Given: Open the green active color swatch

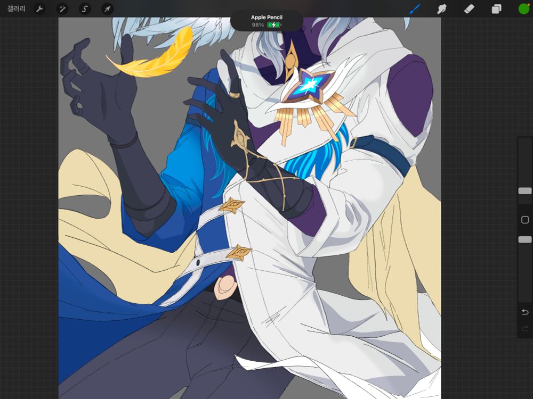Looking at the screenshot, I should click(524, 9).
